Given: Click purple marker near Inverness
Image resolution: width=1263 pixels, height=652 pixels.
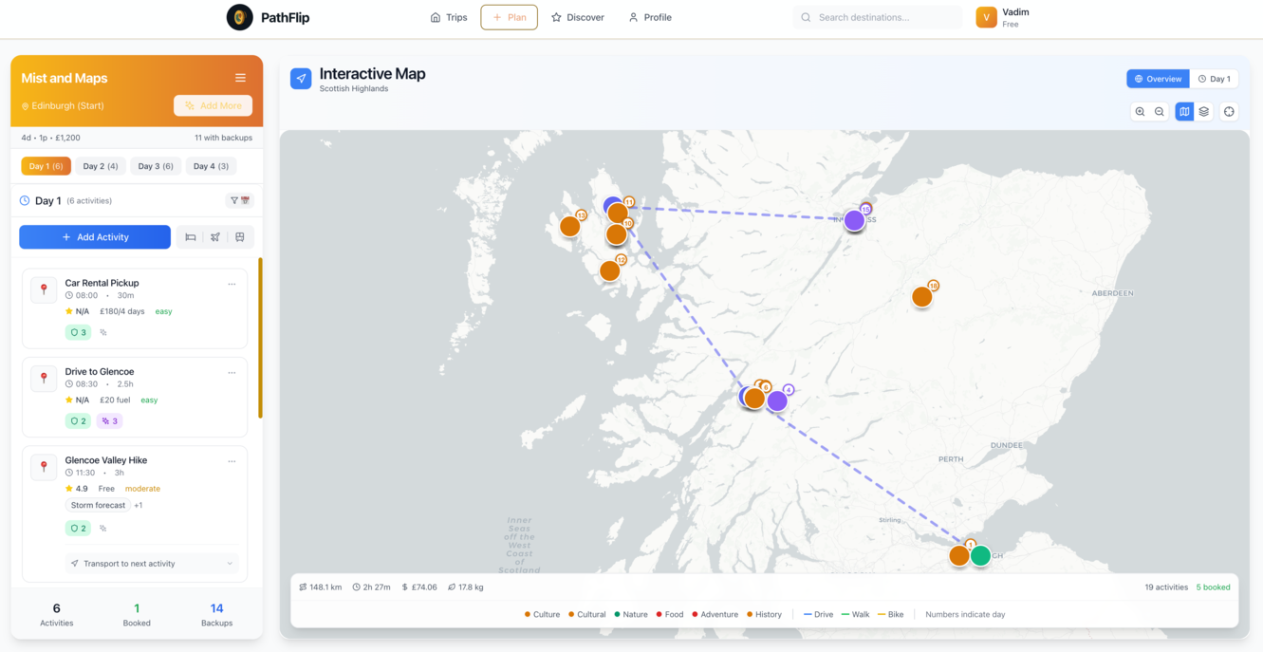Looking at the screenshot, I should [854, 220].
